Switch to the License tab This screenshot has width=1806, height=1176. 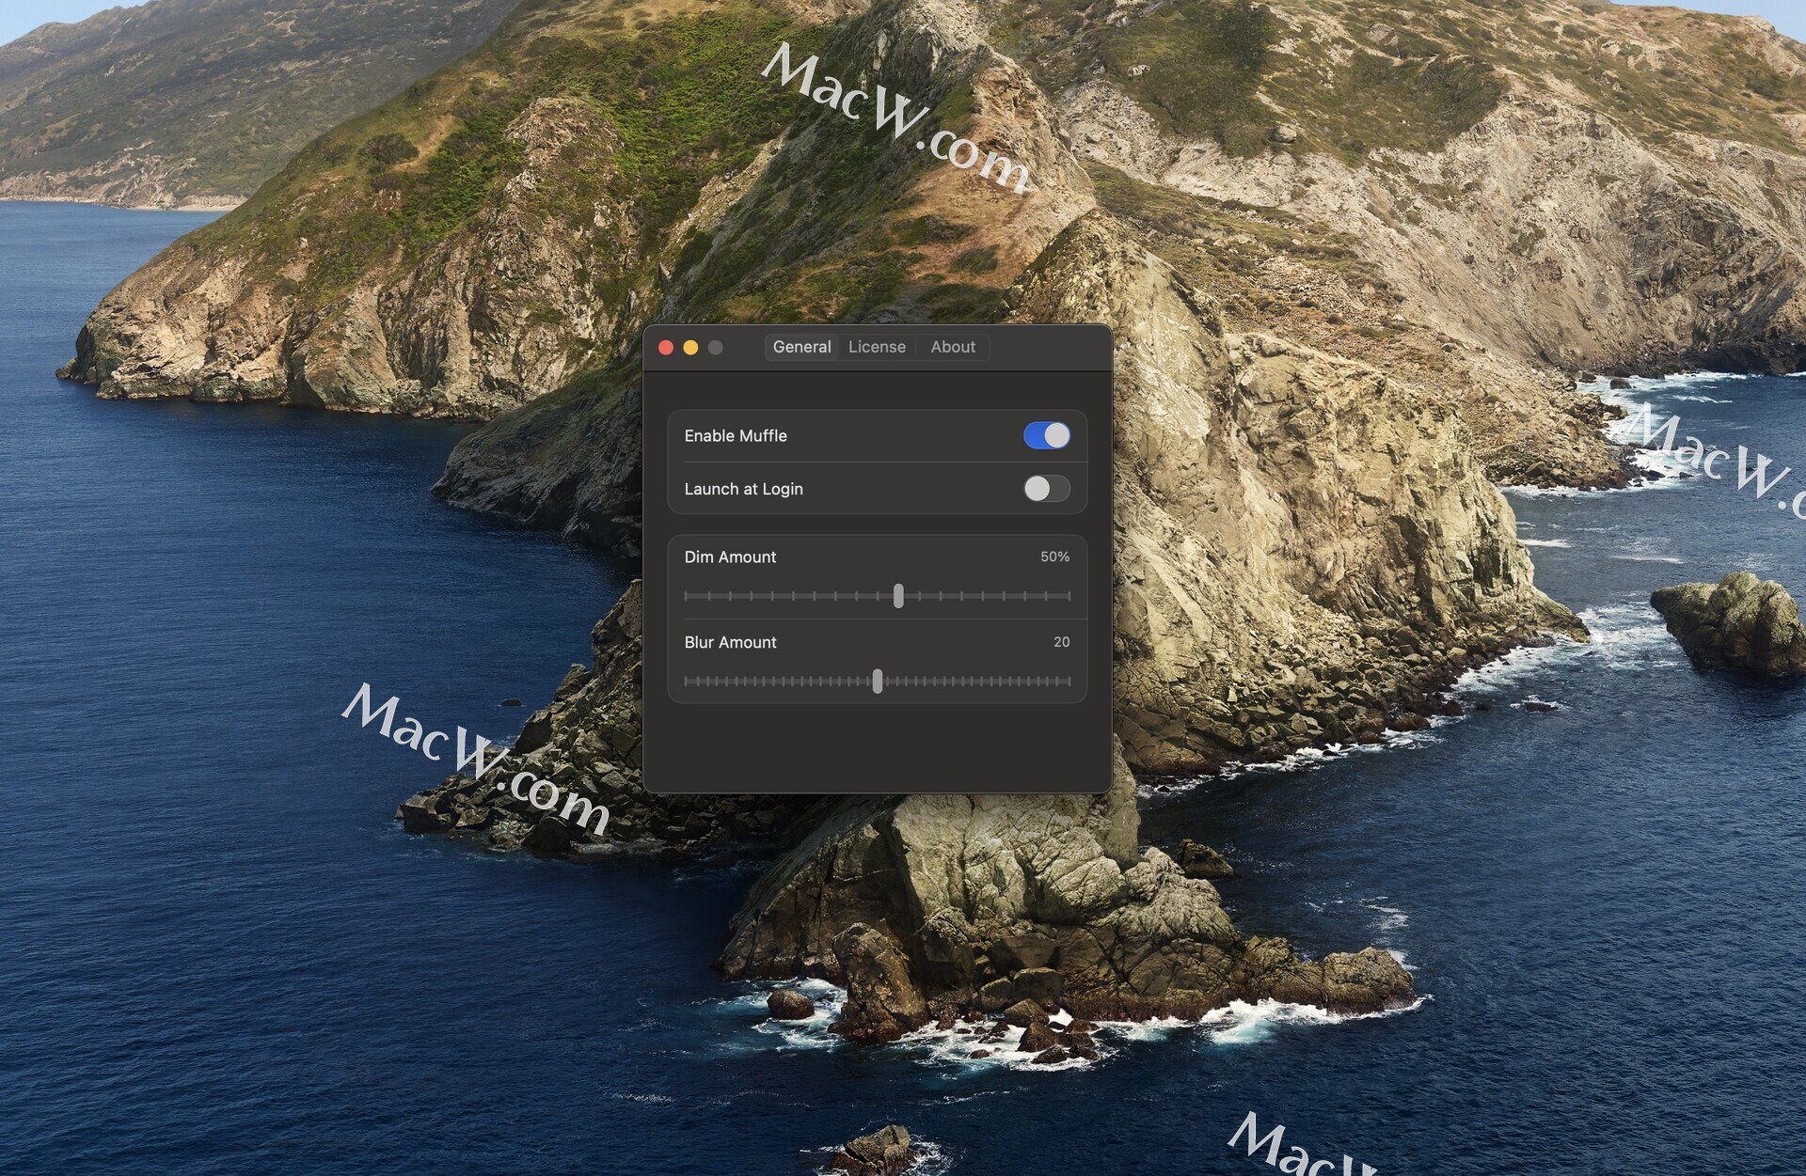(877, 347)
